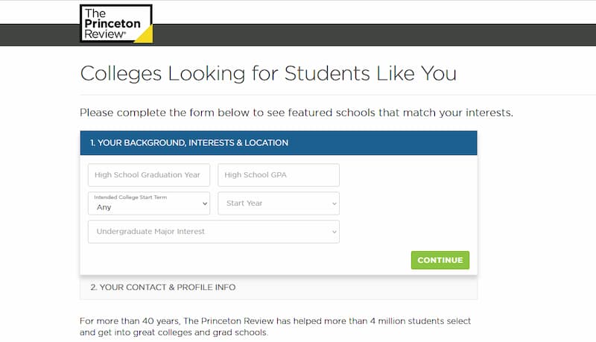
Task: Select the Your Background, Interests & Location header
Action: click(x=279, y=143)
